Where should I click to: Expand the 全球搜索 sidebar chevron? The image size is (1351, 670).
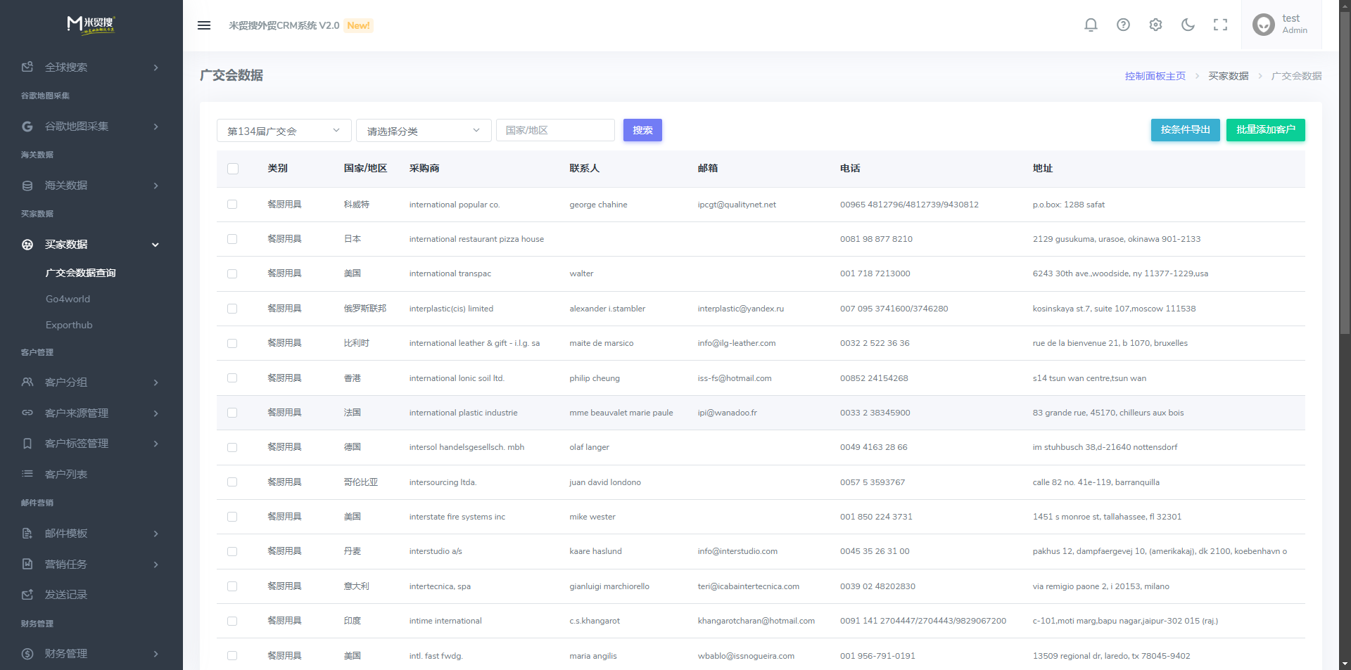click(x=156, y=67)
